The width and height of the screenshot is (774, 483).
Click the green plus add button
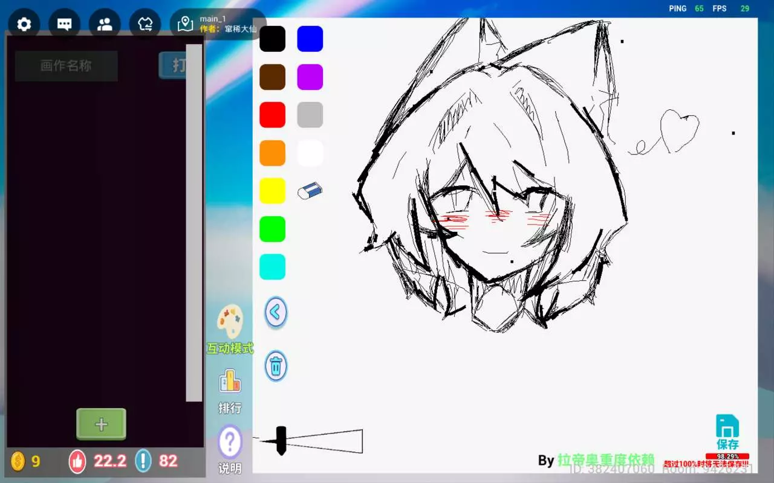point(101,424)
